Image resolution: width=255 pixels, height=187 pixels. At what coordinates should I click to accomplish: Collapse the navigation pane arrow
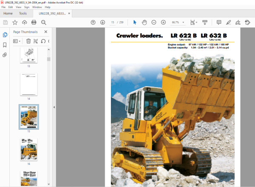click(54, 107)
